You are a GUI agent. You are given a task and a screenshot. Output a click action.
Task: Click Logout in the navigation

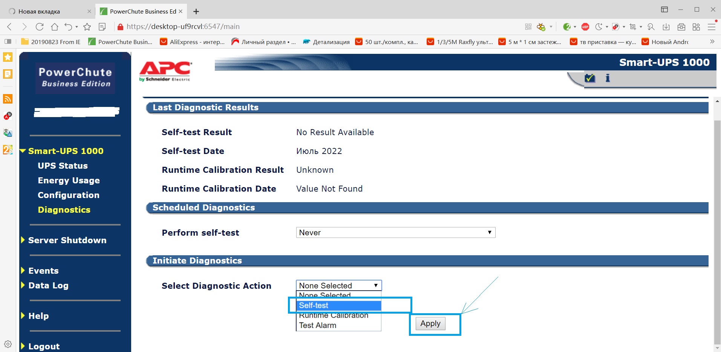[x=44, y=346]
